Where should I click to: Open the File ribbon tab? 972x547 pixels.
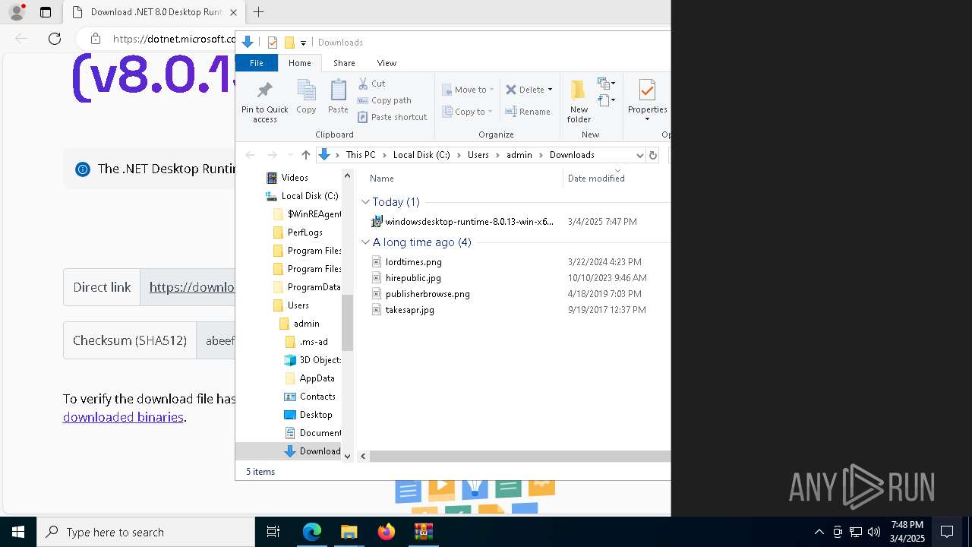257,63
